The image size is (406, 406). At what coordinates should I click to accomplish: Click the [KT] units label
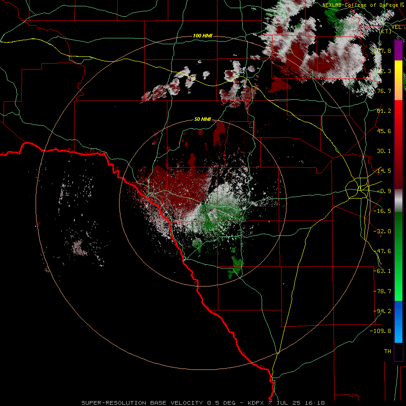click(385, 31)
